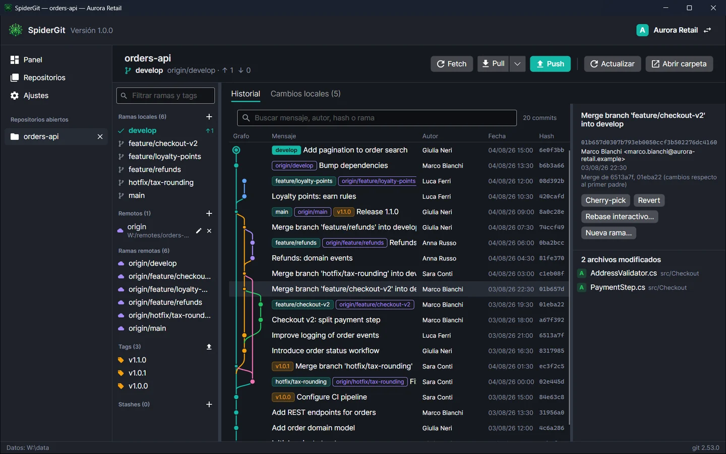Select remote branch origin/main
Image resolution: width=726 pixels, height=454 pixels.
coord(166,328)
